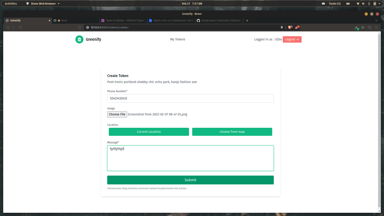The height and width of the screenshot is (216, 384).
Task: Click 'Logged in as : rijfas' text
Action: click(x=268, y=39)
